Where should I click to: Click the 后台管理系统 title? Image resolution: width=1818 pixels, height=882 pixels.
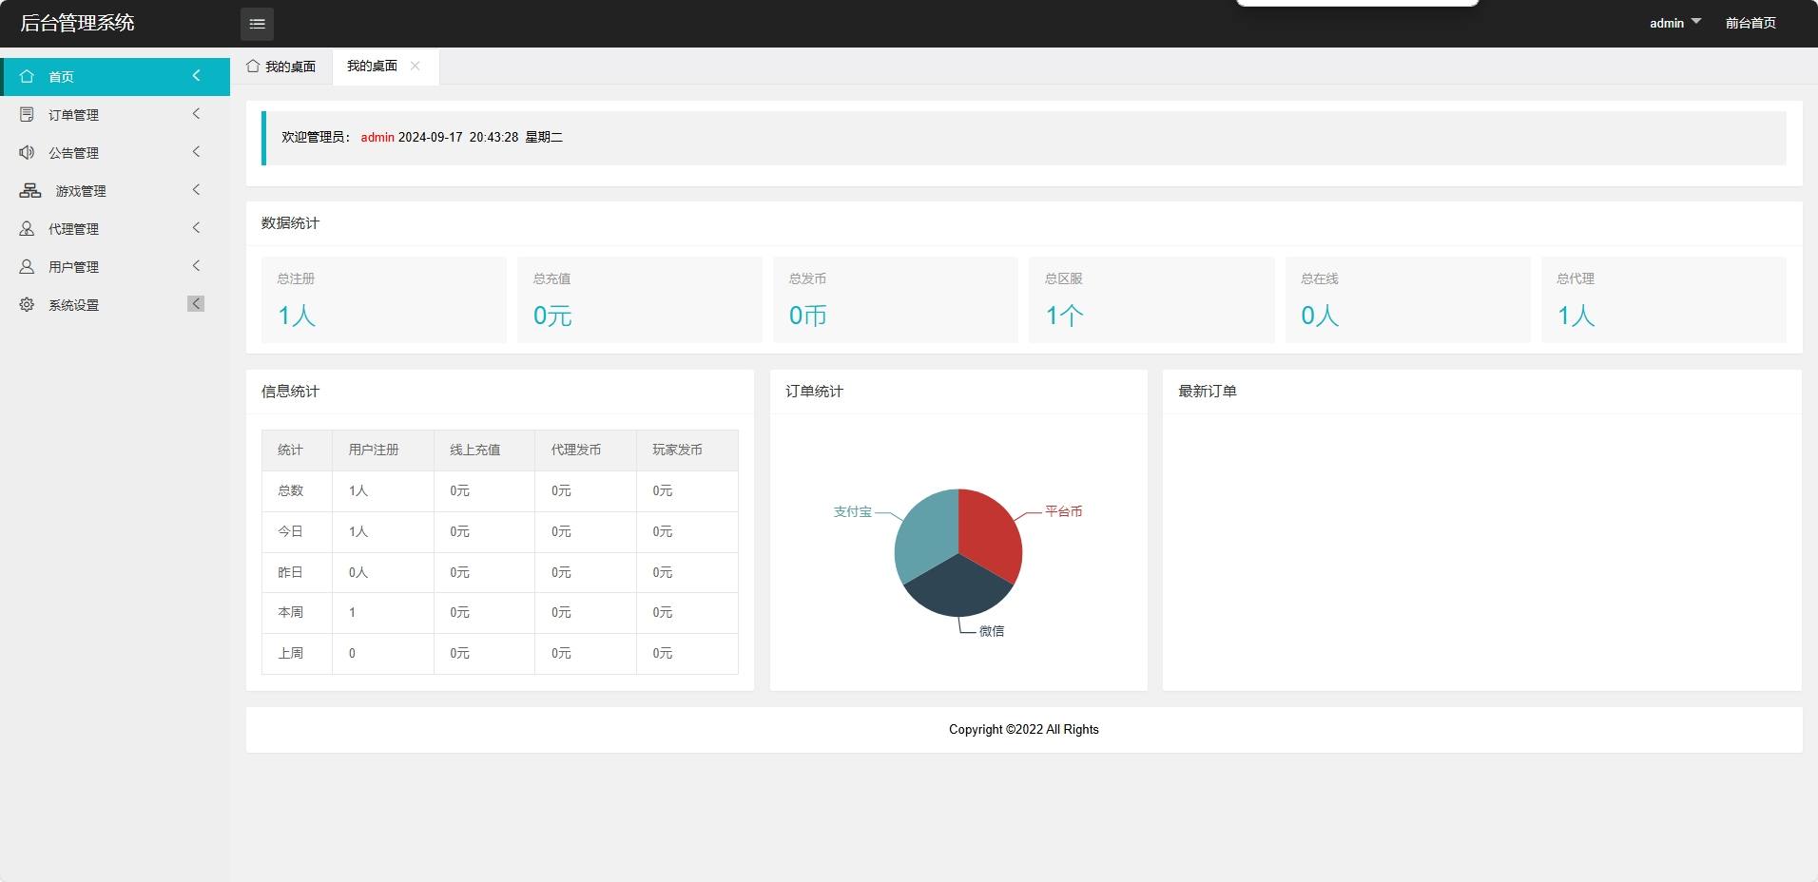(77, 23)
